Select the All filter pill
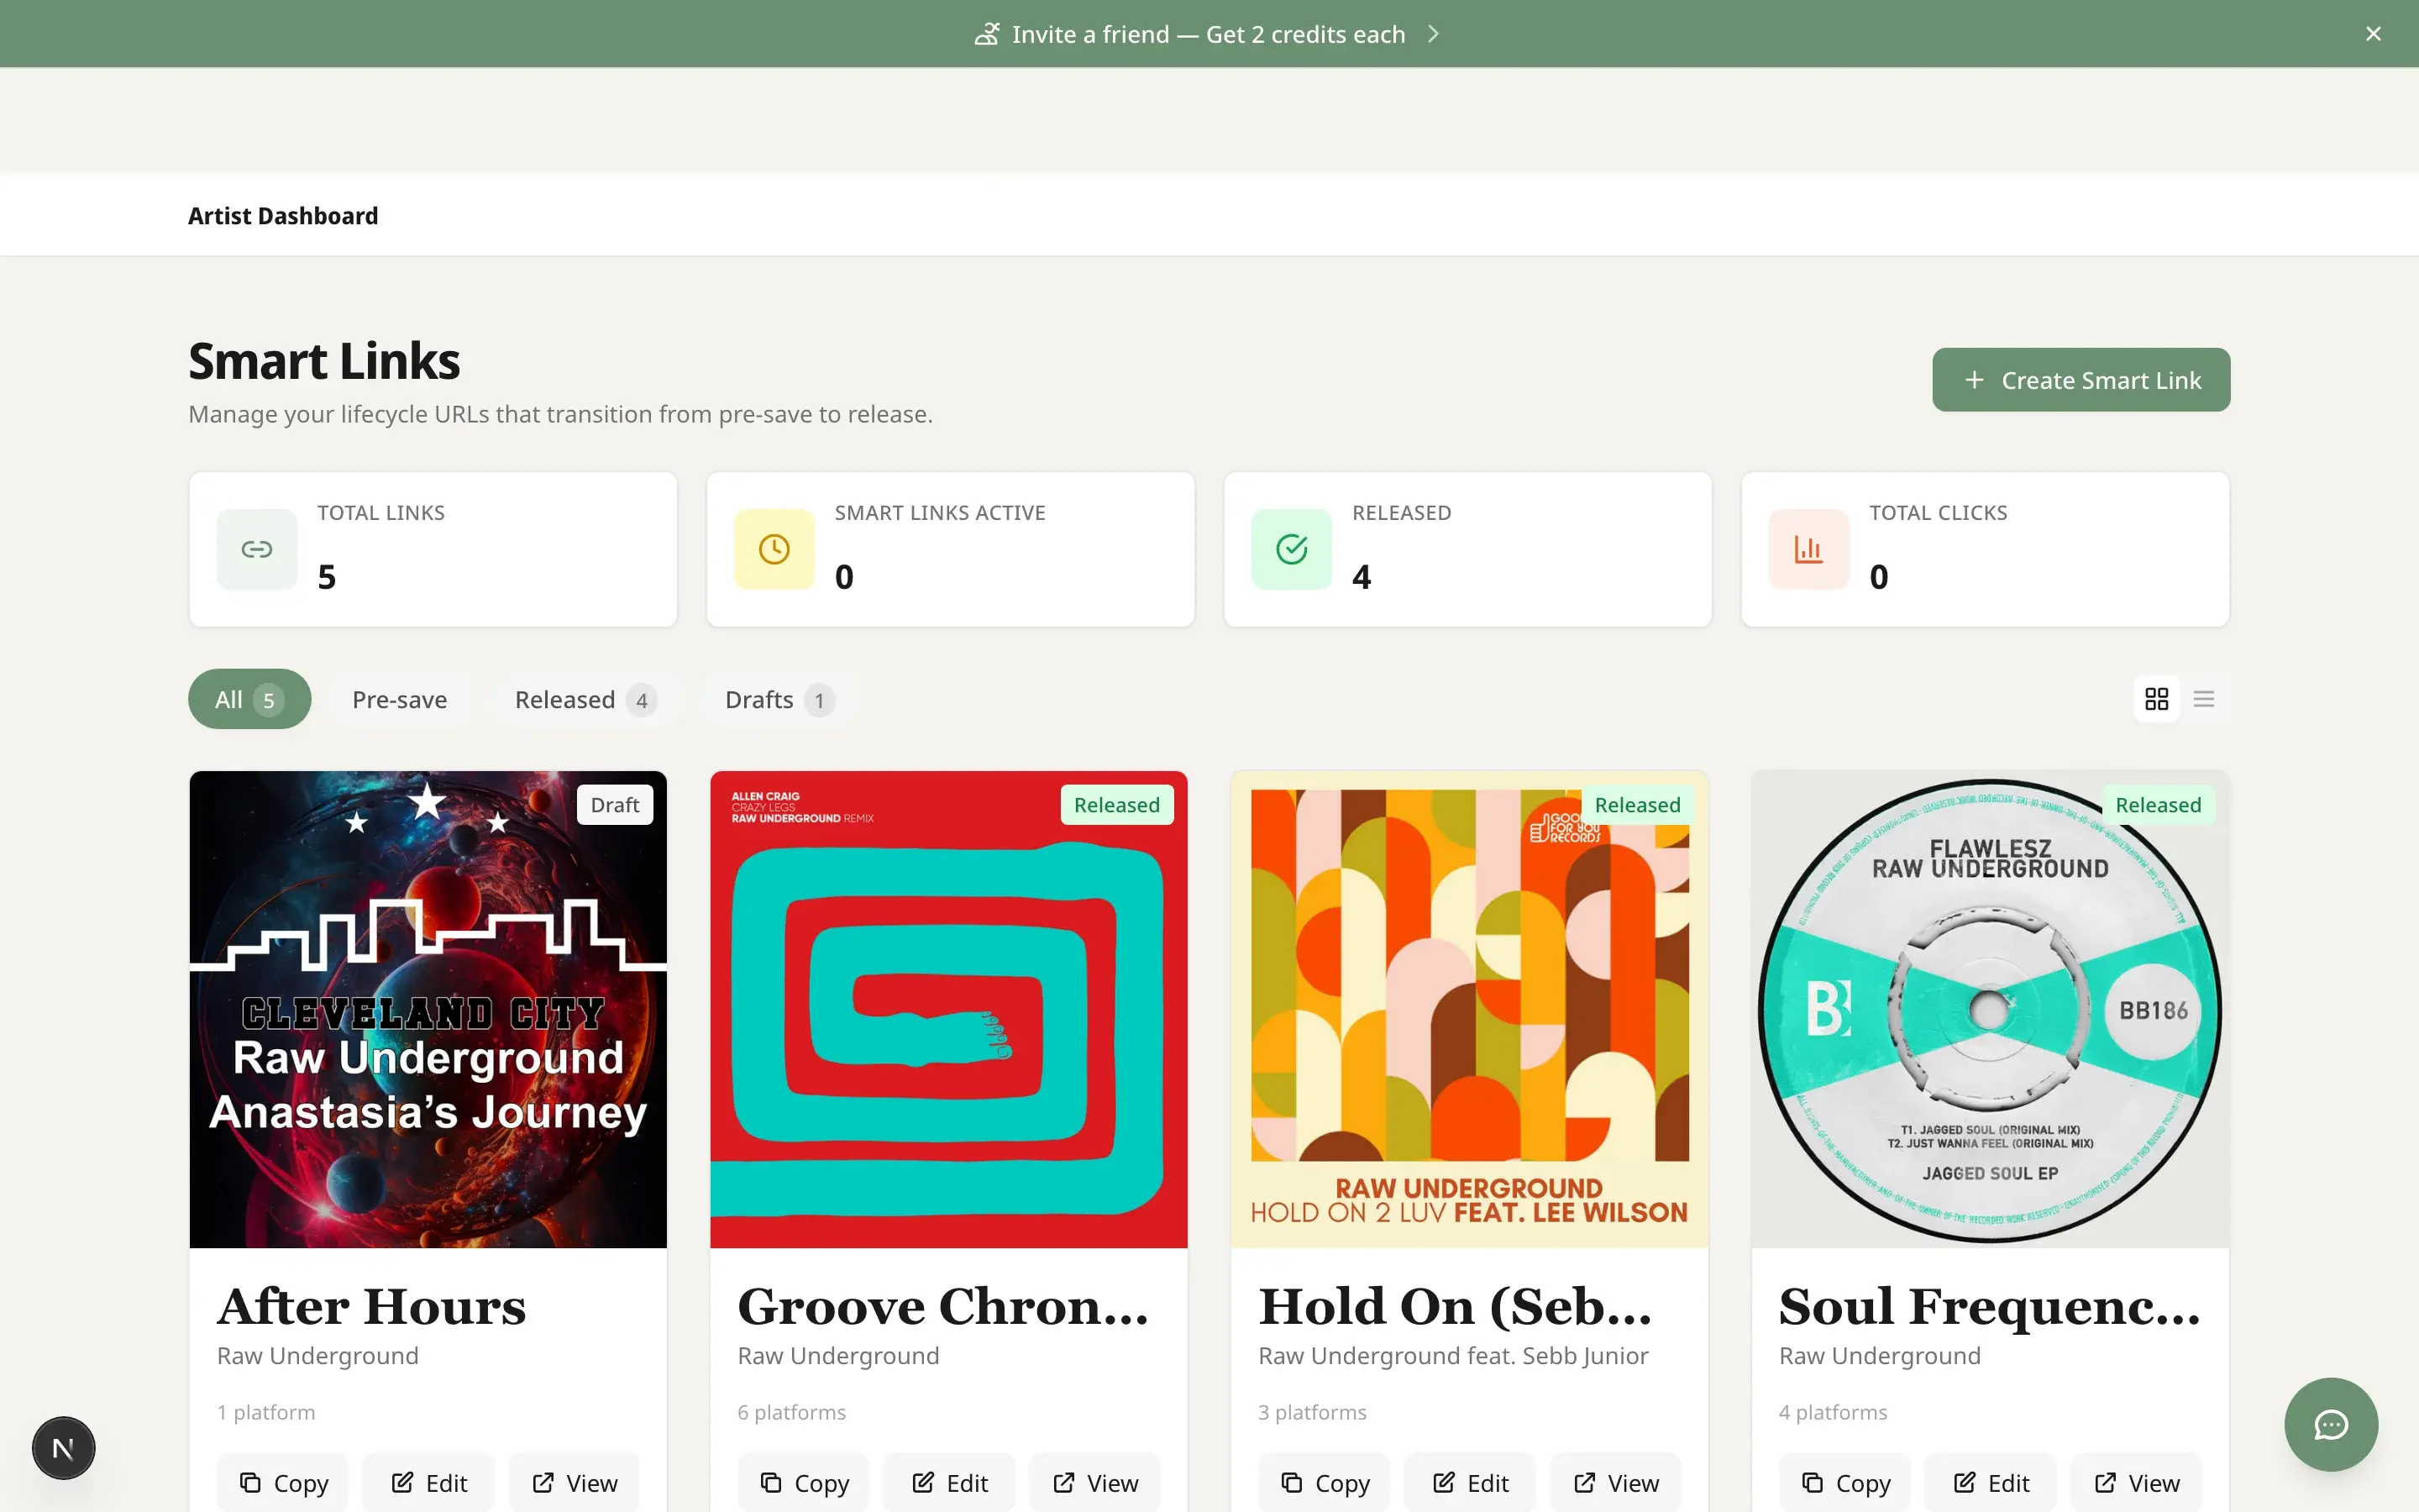 point(248,699)
